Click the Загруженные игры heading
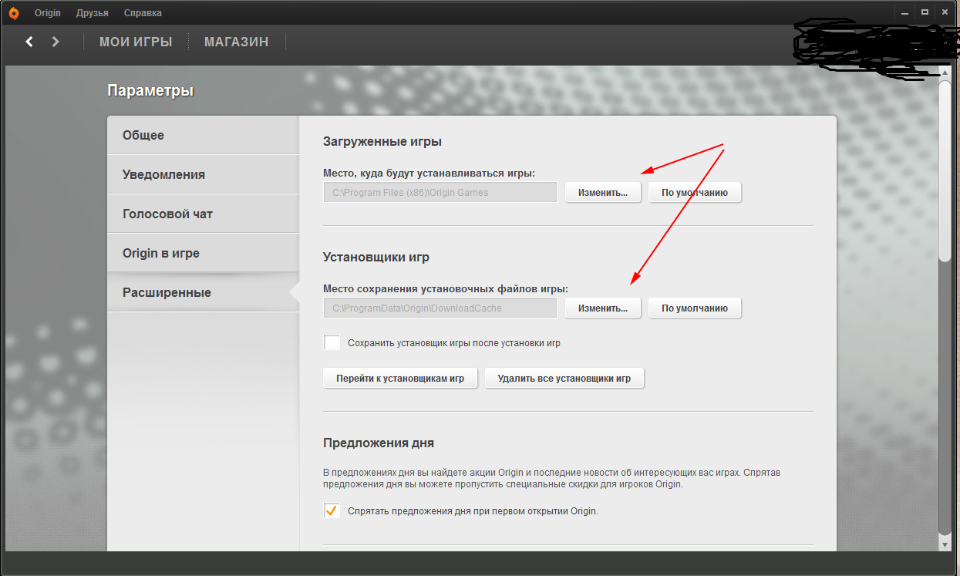960x576 pixels. (x=382, y=142)
